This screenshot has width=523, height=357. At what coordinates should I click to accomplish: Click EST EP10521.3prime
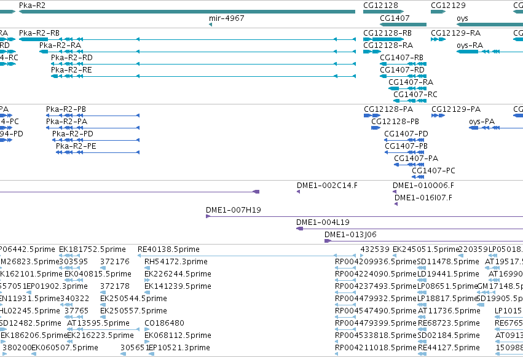pyautogui.click(x=150, y=354)
